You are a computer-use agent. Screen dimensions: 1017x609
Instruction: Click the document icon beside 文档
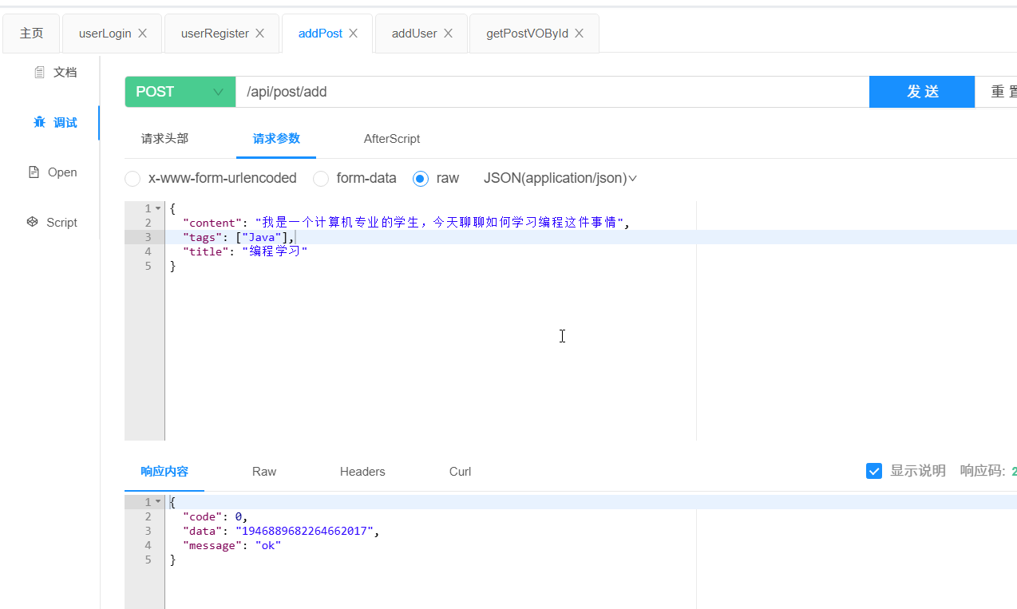click(39, 73)
